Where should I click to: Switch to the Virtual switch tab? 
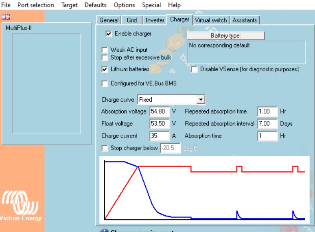[211, 20]
